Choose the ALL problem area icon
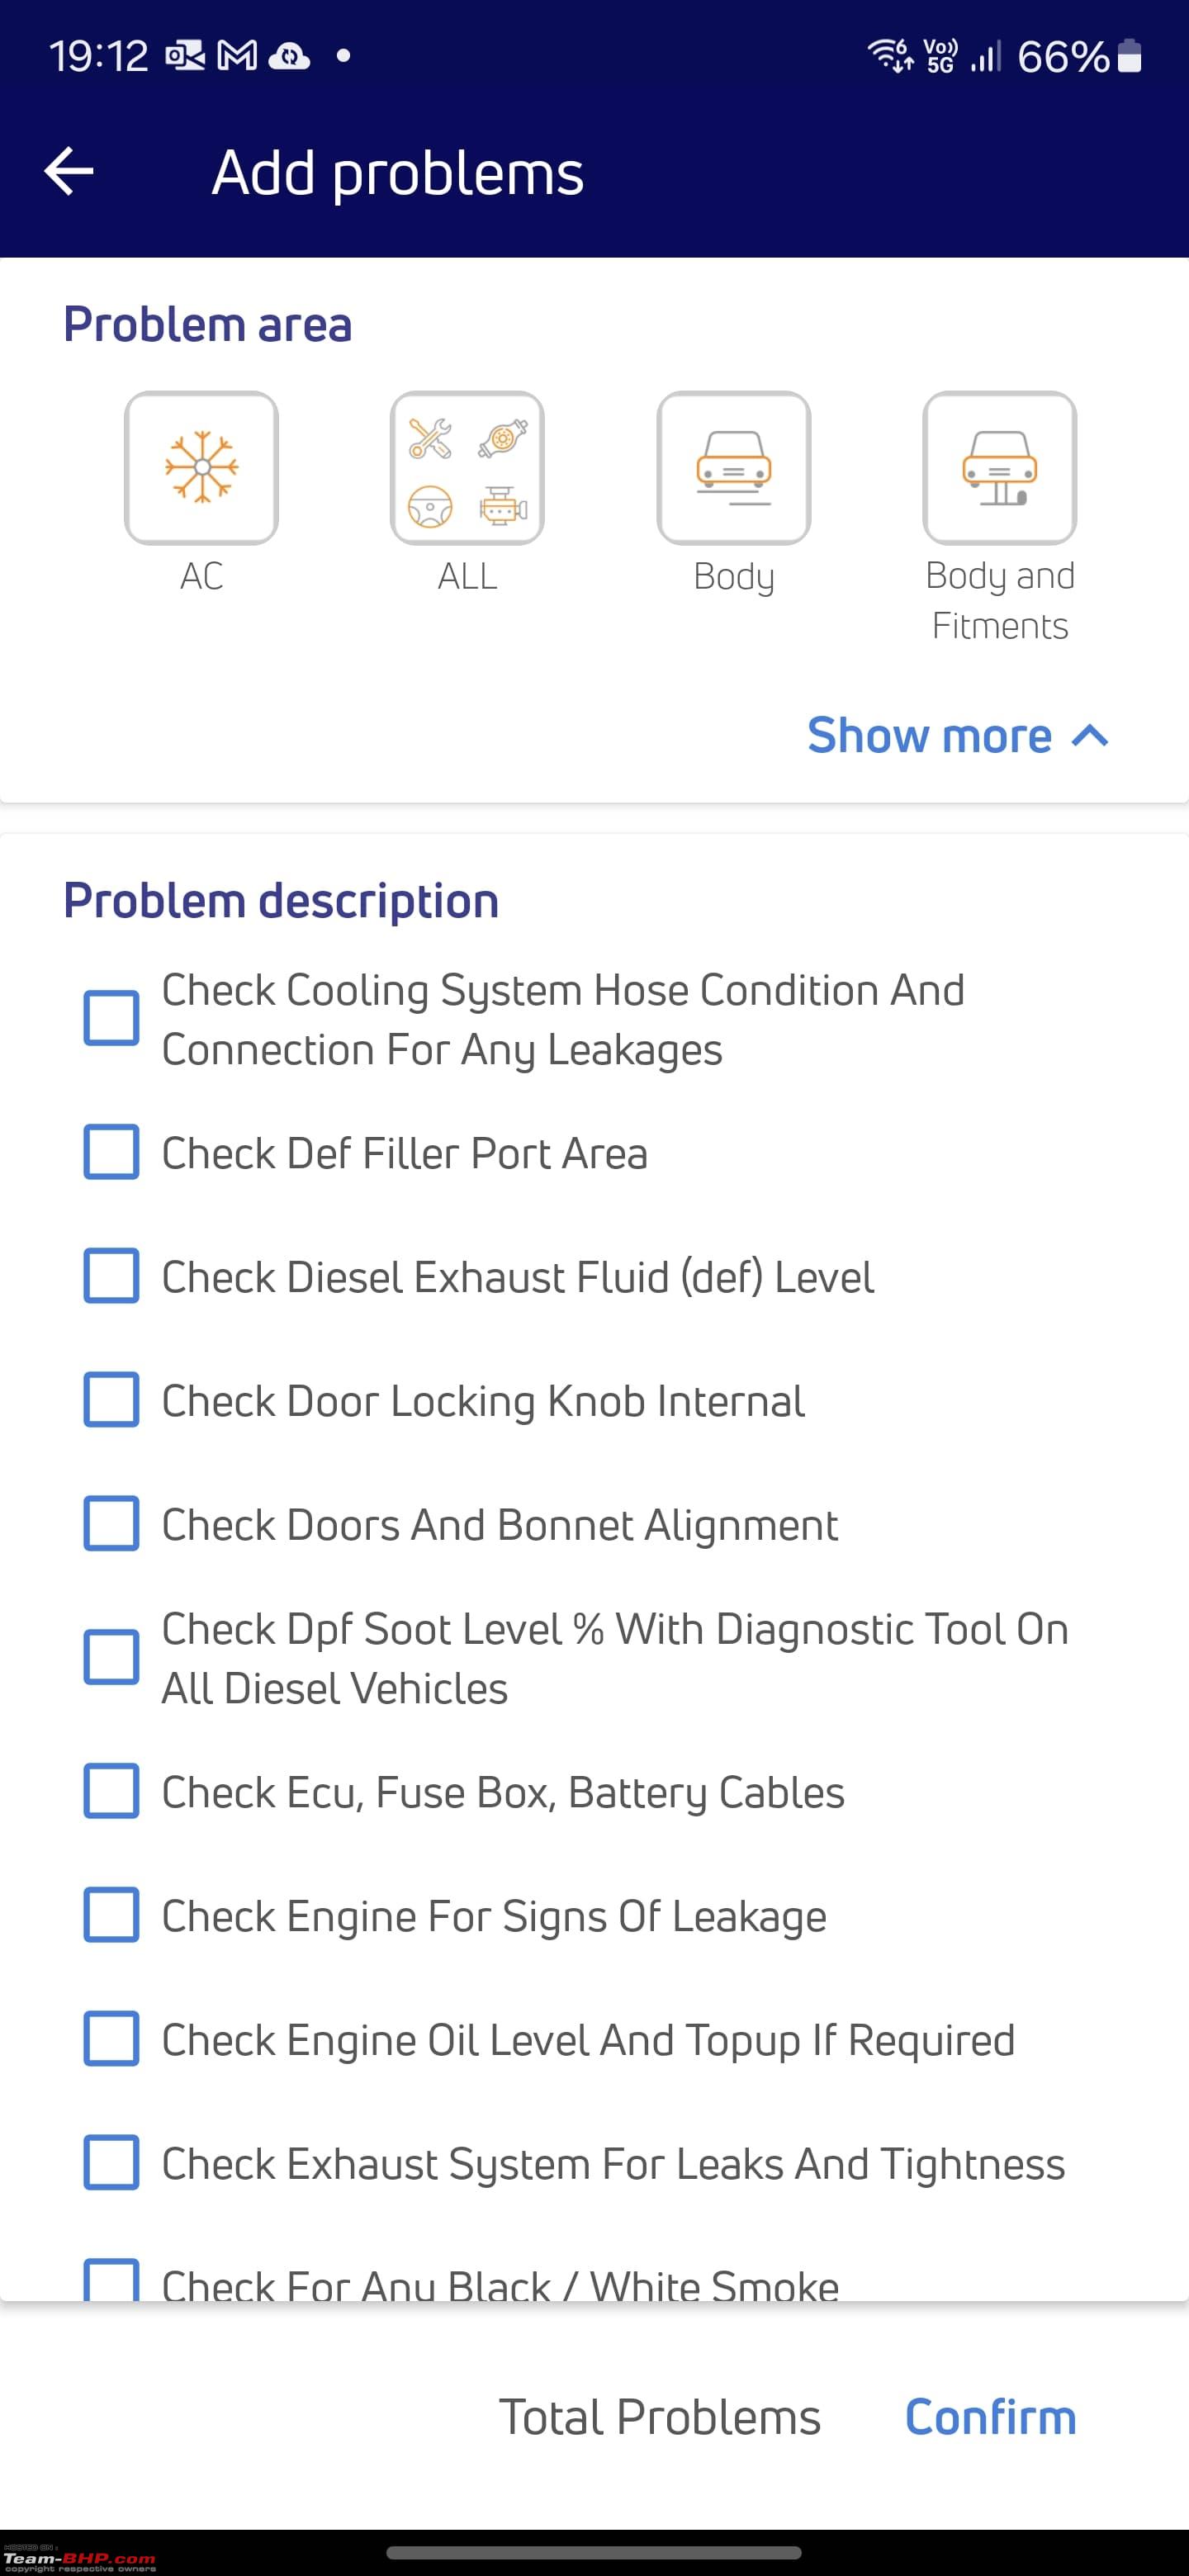 467,467
